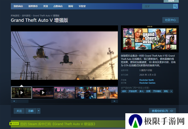Open 新鲜推荐 menu
The image size is (188, 129).
[33, 6]
